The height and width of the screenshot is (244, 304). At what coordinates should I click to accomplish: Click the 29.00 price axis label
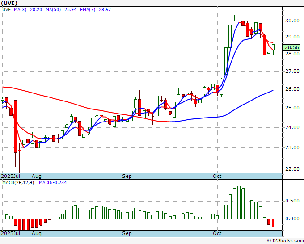pyautogui.click(x=292, y=37)
